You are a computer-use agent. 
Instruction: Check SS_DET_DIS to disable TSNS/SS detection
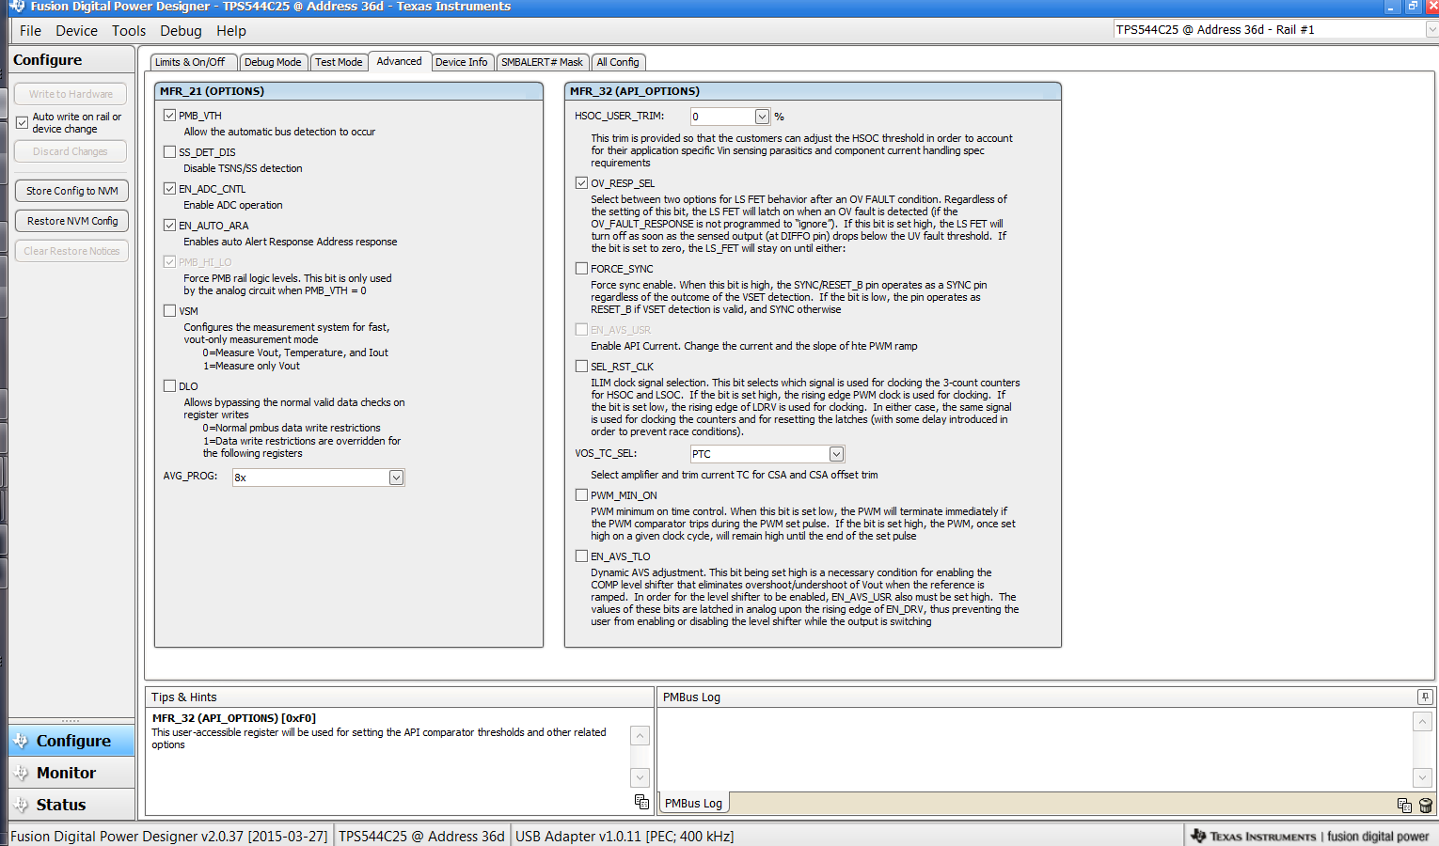(169, 151)
